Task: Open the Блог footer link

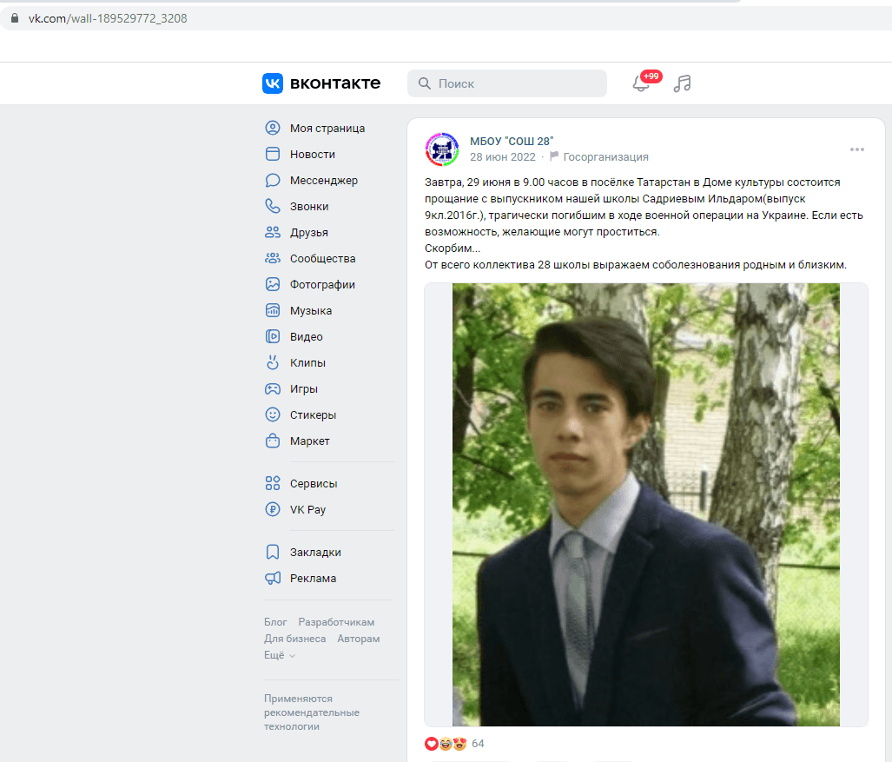Action: pyautogui.click(x=275, y=622)
